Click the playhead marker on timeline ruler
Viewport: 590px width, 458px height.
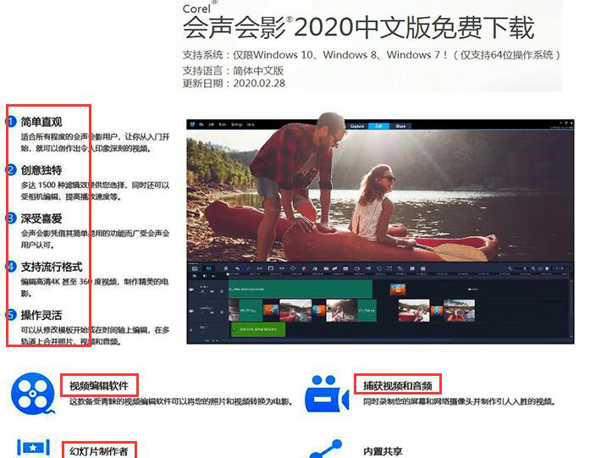pyautogui.click(x=227, y=275)
